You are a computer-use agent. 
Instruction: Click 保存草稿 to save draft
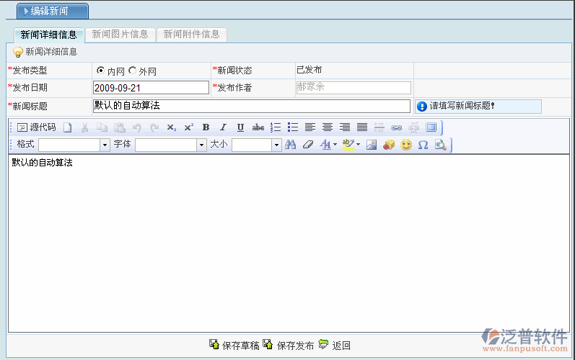point(234,345)
